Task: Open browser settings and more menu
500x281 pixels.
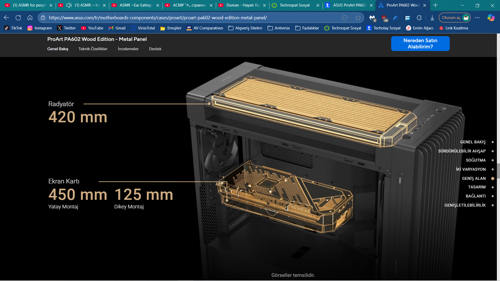Action: (477, 18)
